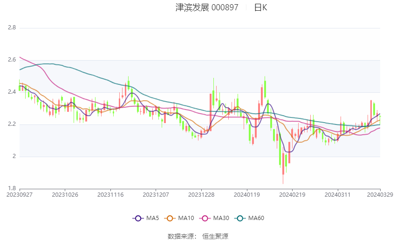
Task: Click the 20240329 date axis label
Action: pyautogui.click(x=380, y=195)
